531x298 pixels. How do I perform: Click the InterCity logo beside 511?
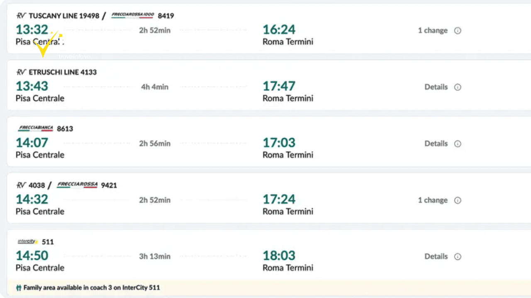(x=28, y=241)
